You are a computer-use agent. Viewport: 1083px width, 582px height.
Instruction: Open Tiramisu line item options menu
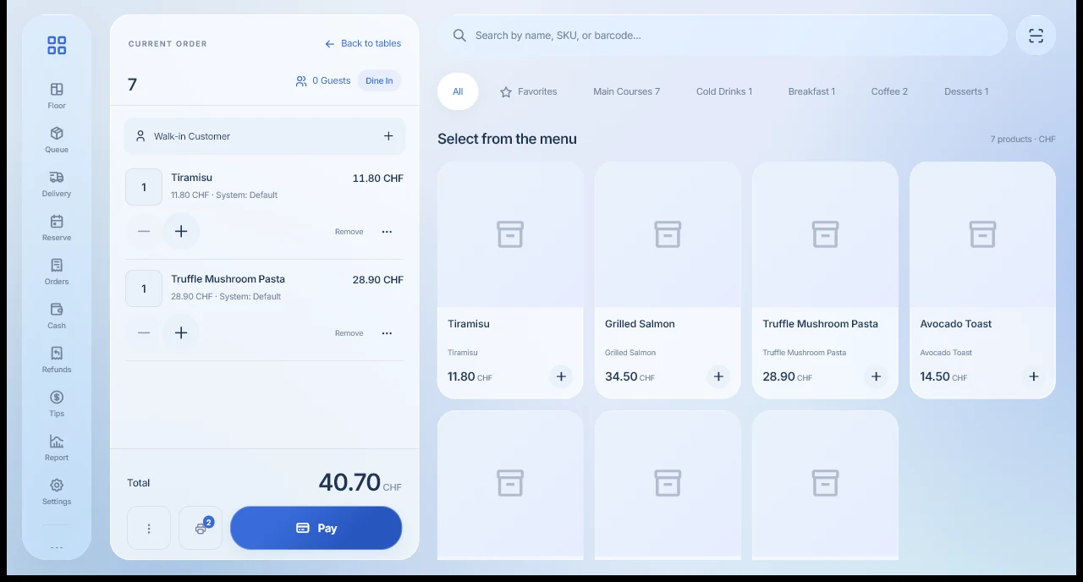(387, 232)
